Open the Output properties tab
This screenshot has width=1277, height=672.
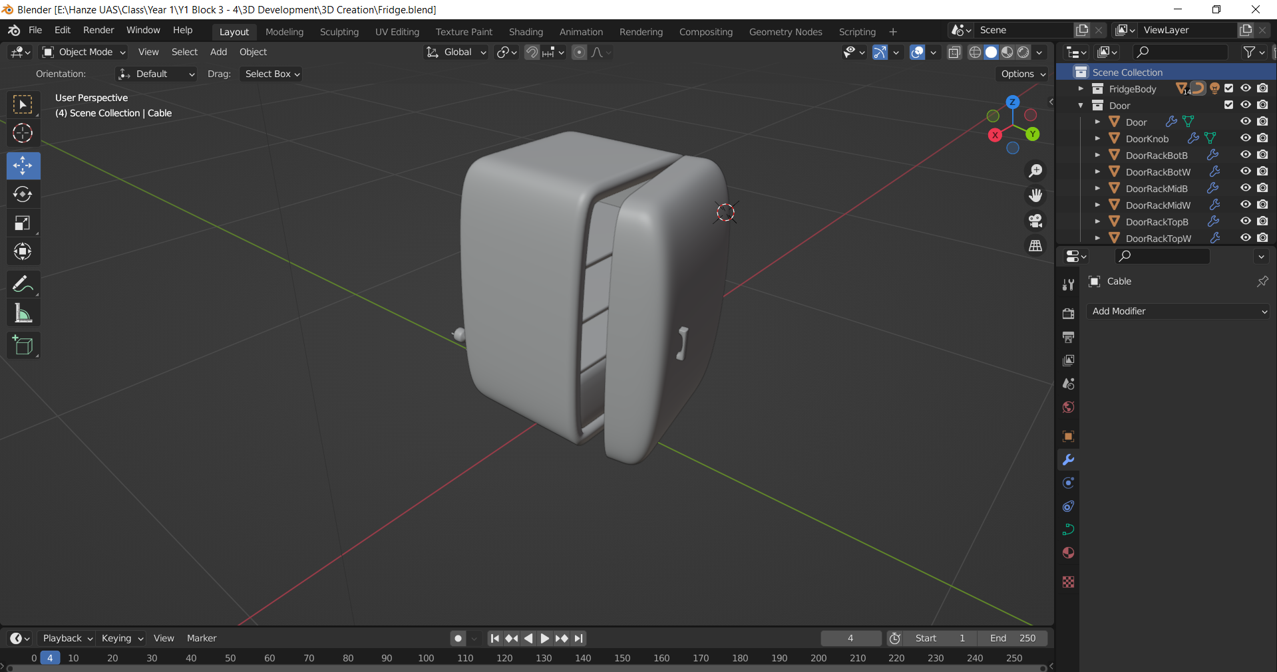tap(1068, 337)
